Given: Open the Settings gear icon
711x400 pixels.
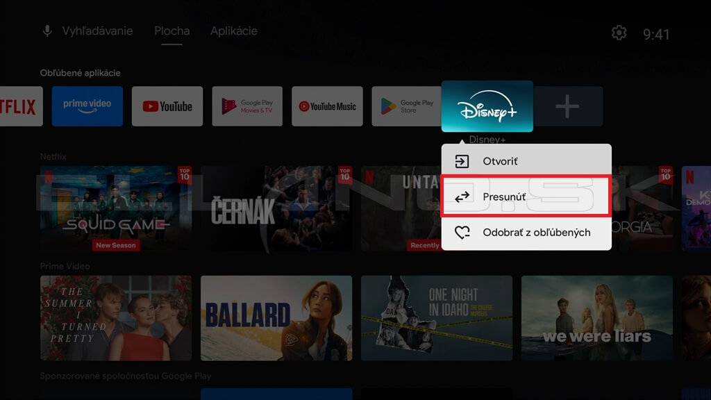Looking at the screenshot, I should coord(619,33).
